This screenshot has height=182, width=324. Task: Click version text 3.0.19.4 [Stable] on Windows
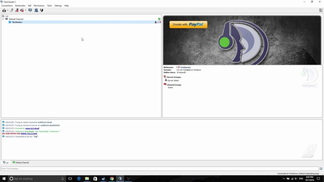pyautogui.click(x=189, y=70)
